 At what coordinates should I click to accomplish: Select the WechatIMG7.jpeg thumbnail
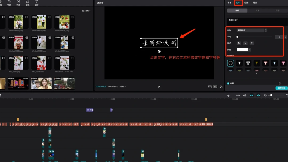[41, 42]
